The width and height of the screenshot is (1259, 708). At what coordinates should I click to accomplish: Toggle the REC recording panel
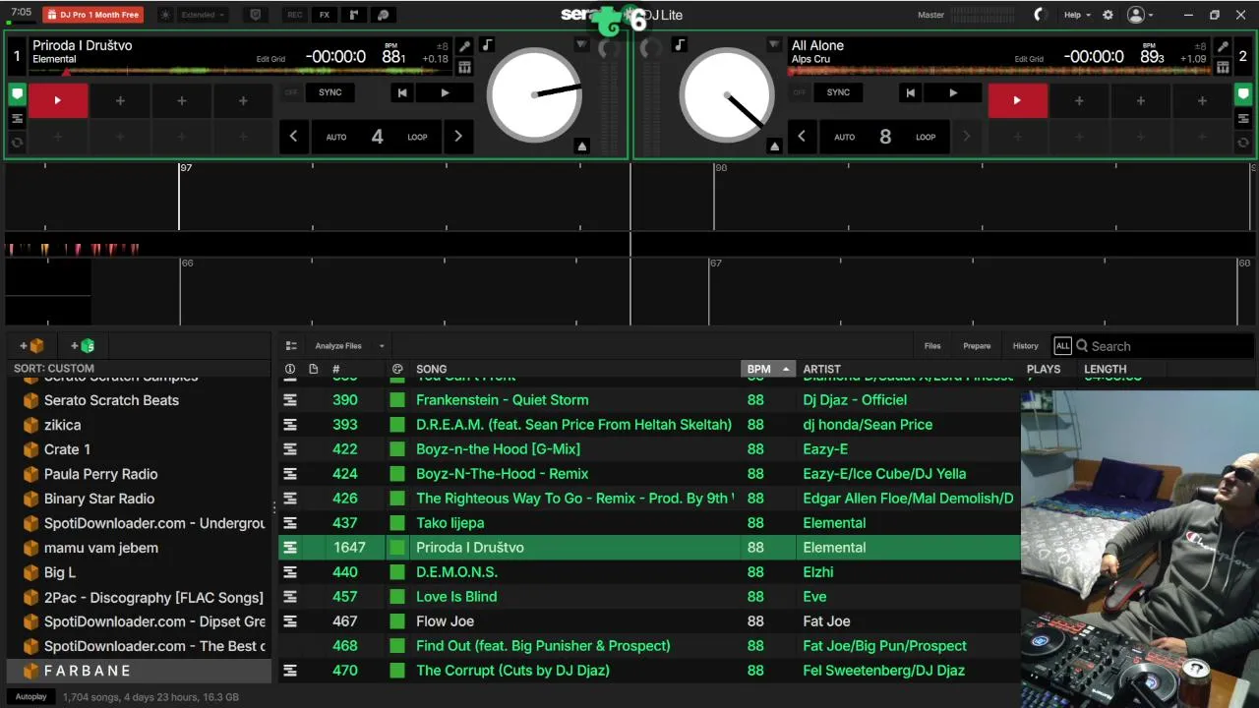(x=294, y=15)
